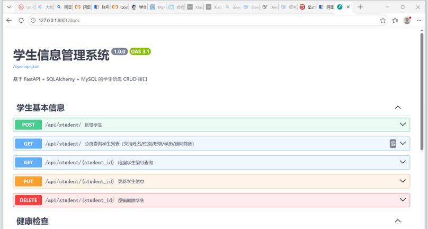Click the DELETE method badge

[x=29, y=200]
